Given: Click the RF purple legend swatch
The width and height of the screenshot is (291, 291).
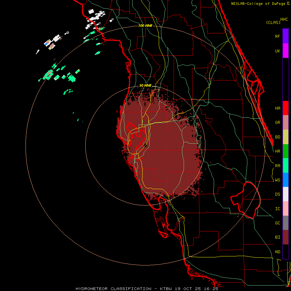Looking at the screenshot, I should pyautogui.click(x=286, y=36).
